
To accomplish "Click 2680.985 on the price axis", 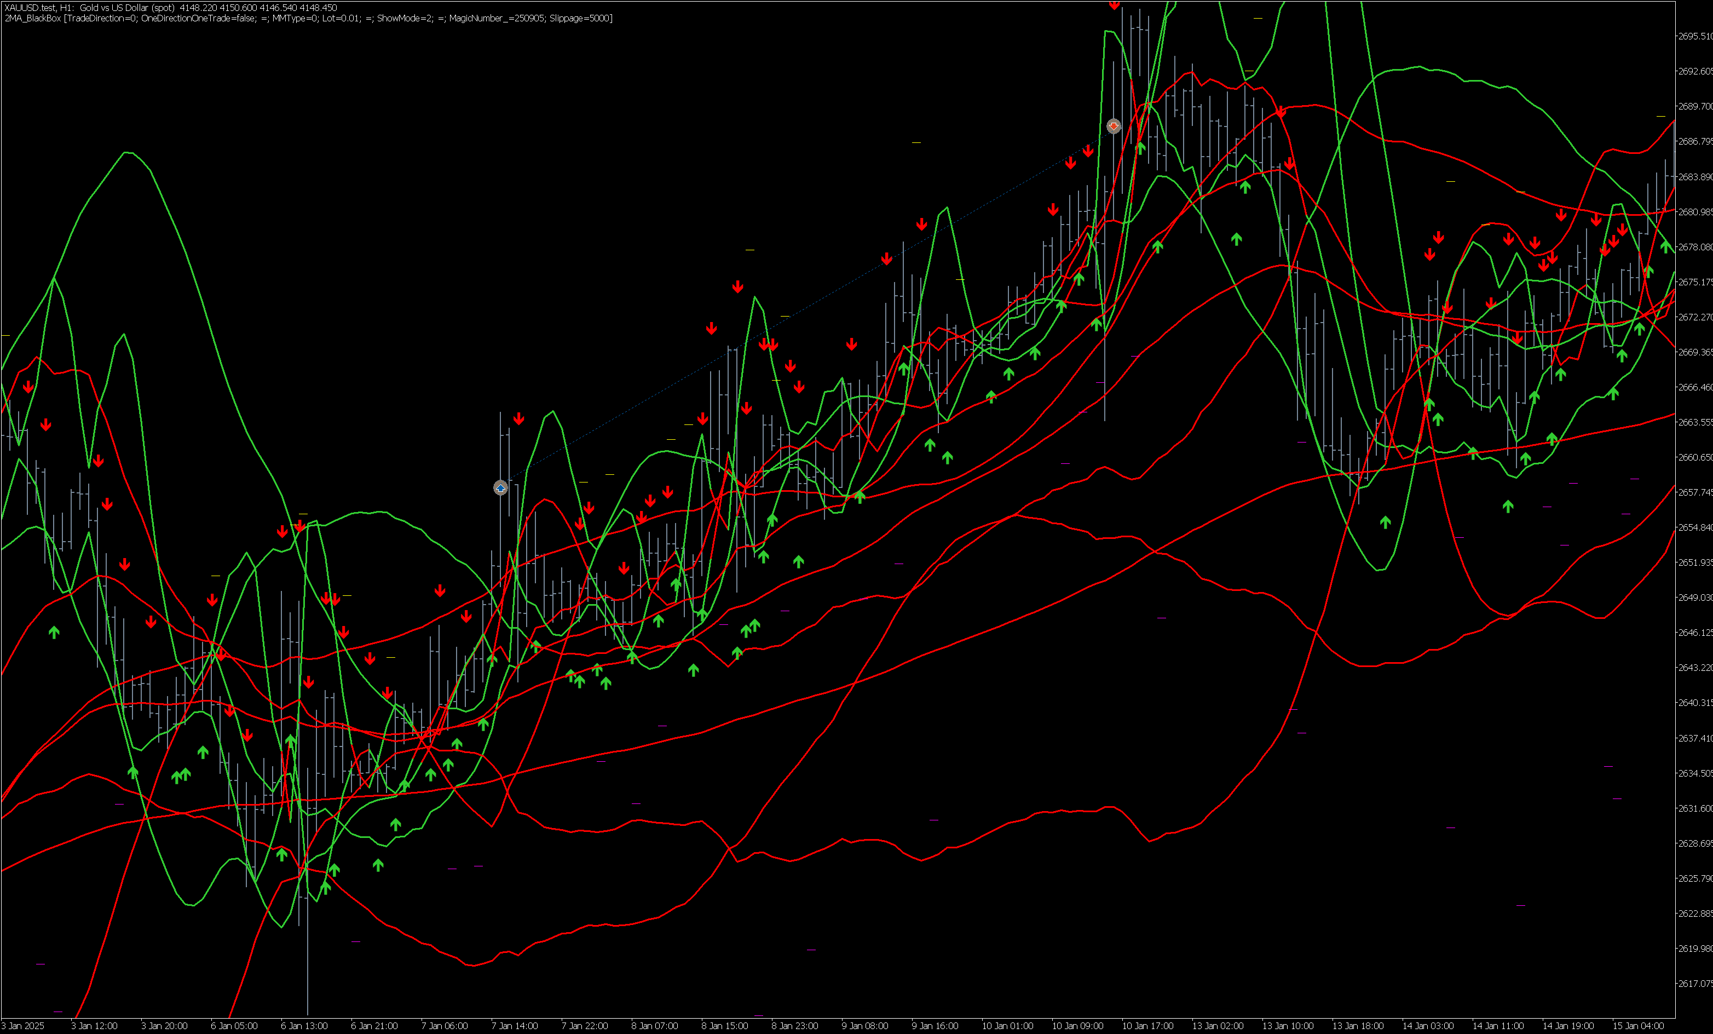I will [1695, 211].
